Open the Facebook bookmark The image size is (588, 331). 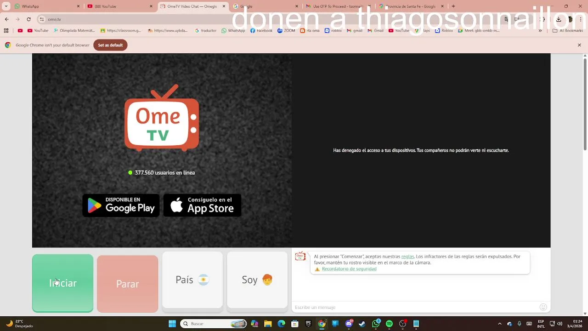pyautogui.click(x=261, y=31)
